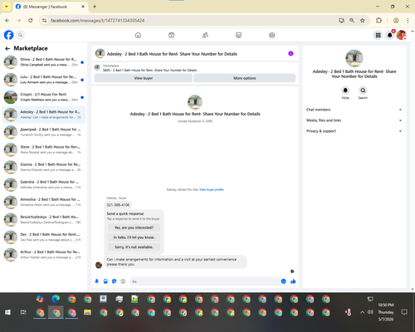Open Almeshia's conversation in the list

click(44, 202)
